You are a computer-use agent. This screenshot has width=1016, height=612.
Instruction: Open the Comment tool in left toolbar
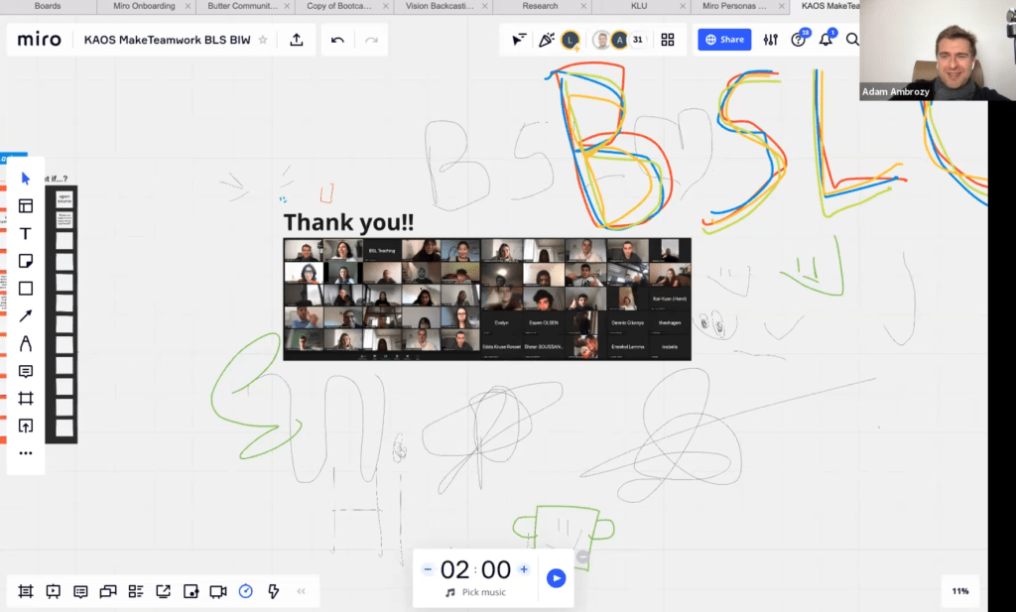pyautogui.click(x=26, y=372)
